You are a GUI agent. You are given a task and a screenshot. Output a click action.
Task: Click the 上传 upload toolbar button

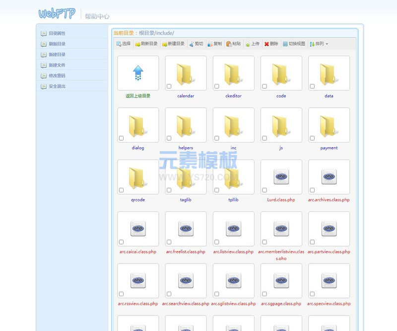253,44
